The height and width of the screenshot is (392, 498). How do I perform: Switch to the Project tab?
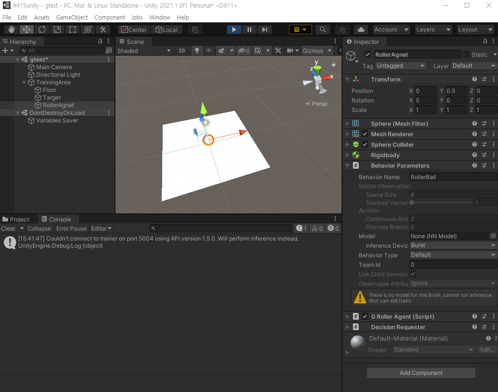[16, 219]
